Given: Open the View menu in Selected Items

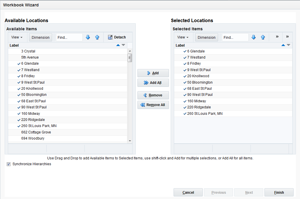Looking at the screenshot, I should click(183, 37).
